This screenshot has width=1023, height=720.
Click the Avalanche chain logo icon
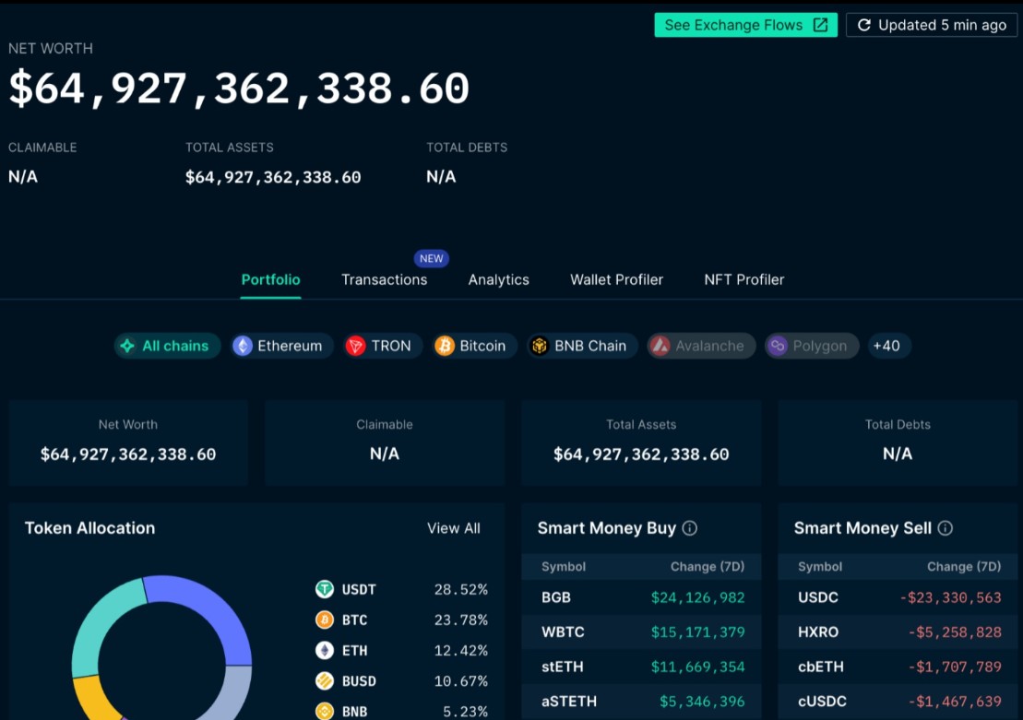[x=660, y=346]
